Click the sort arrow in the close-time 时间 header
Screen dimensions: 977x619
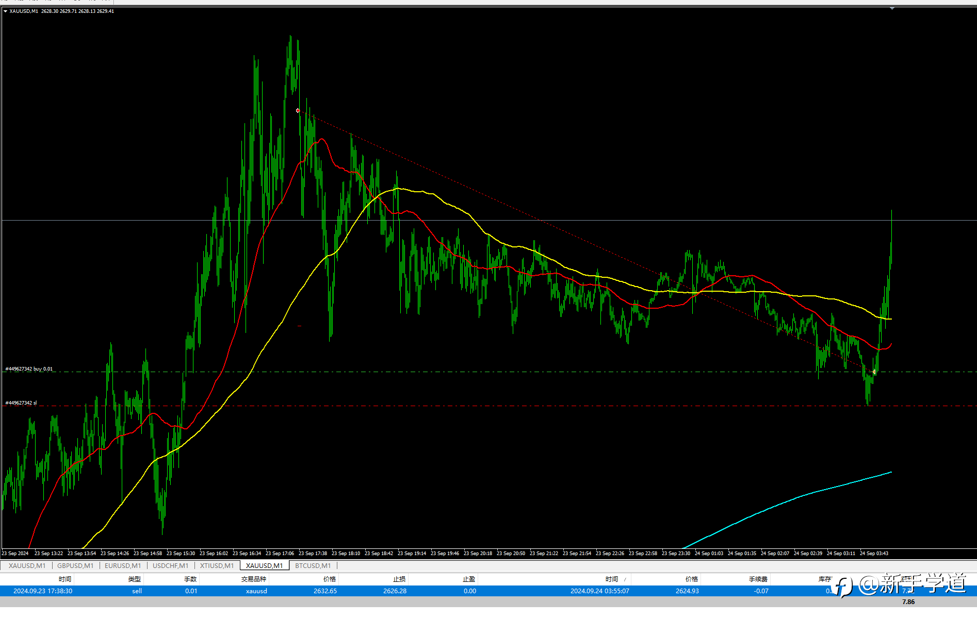(625, 580)
